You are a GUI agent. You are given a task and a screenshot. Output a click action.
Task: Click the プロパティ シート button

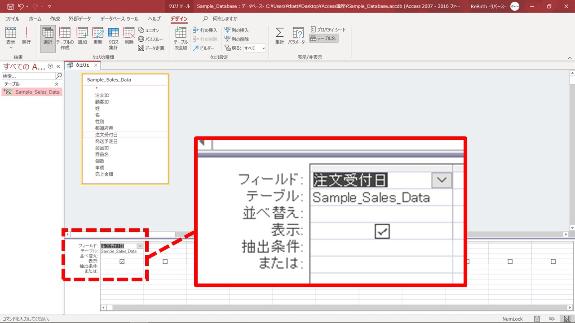(328, 30)
